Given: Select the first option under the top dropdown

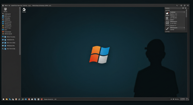Looking at the screenshot, I should (174, 14).
